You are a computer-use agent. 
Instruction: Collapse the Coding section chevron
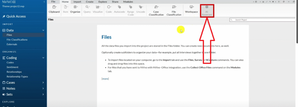point(43,58)
